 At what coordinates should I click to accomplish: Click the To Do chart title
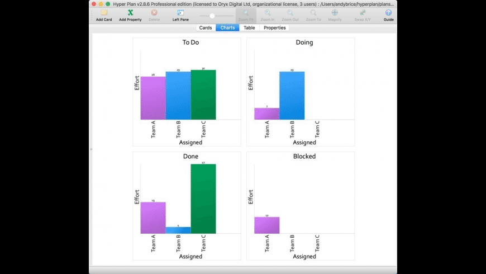tap(190, 42)
